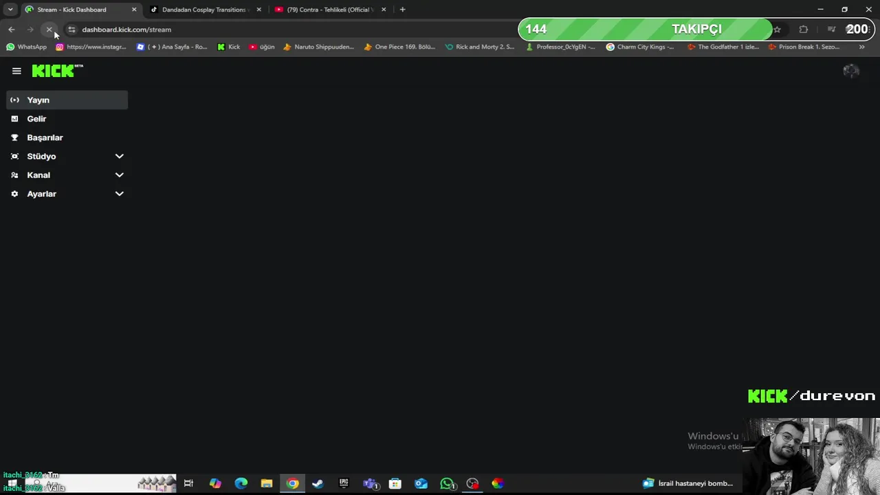Open Epic Games Launcher from the taskbar
This screenshot has width=880, height=495.
(x=344, y=484)
